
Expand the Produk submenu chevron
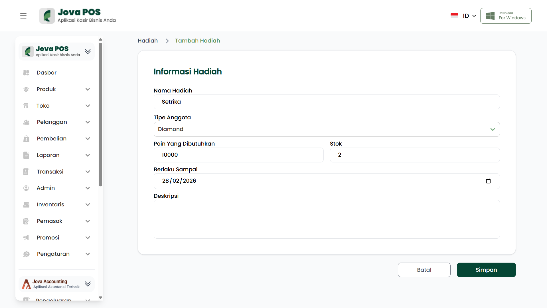point(88,89)
